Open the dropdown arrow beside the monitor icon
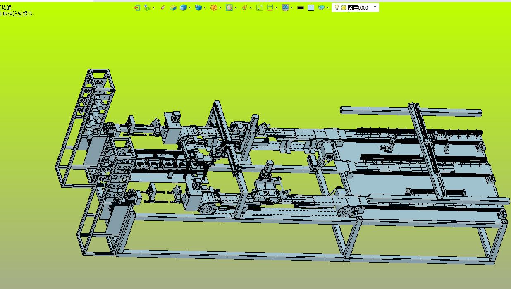The height and width of the screenshot is (289, 511). (x=292, y=7)
